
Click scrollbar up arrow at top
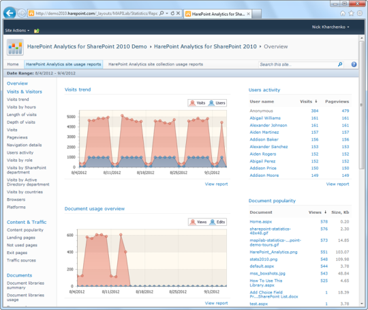[x=361, y=38]
